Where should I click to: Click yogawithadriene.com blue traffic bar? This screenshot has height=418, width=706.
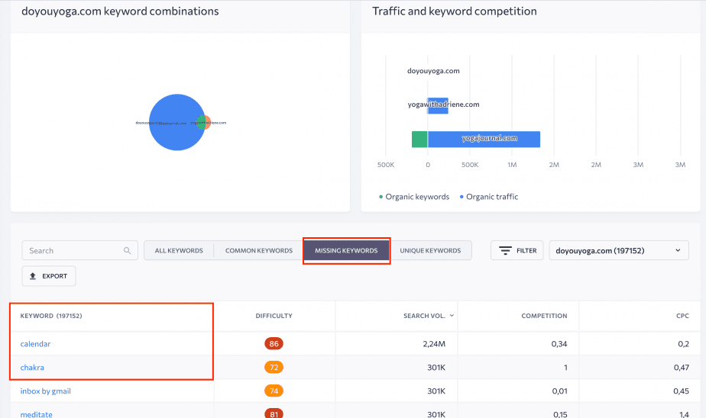click(x=438, y=105)
